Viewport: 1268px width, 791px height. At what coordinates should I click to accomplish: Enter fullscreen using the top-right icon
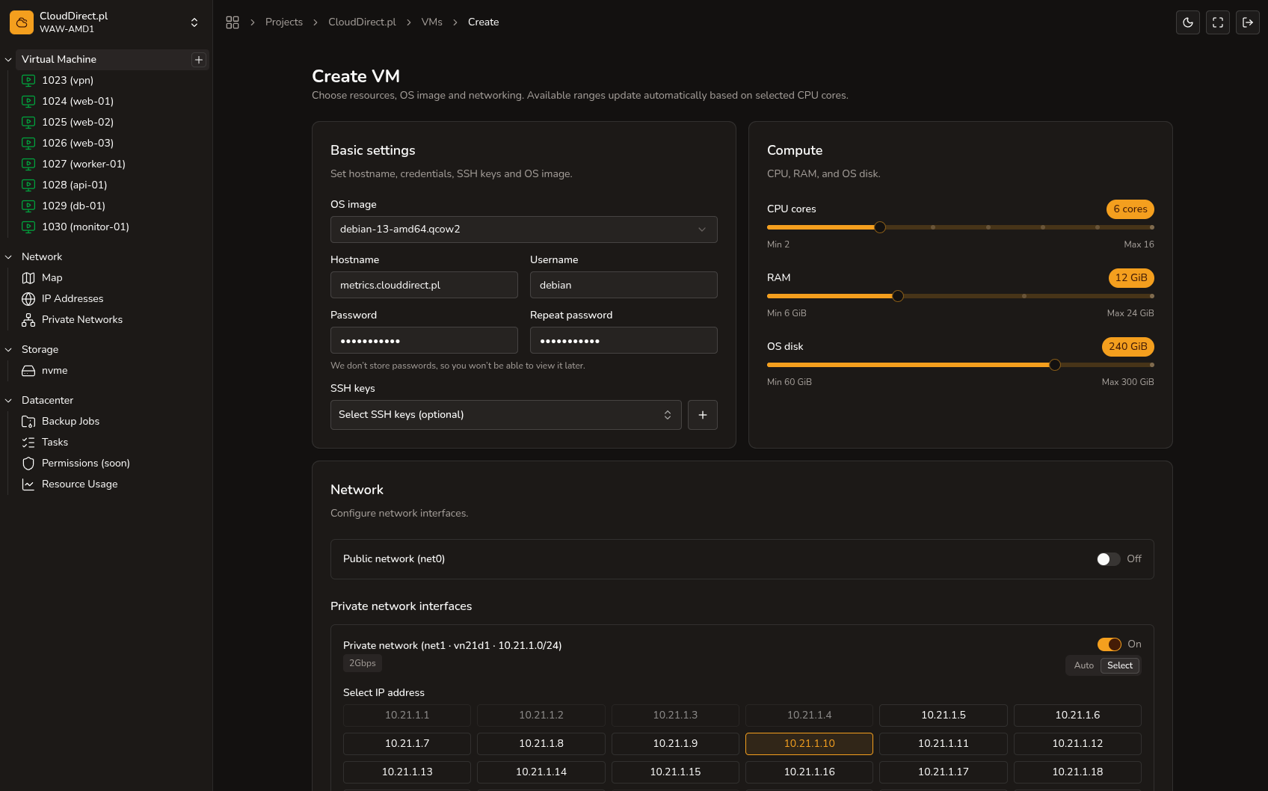[1218, 22]
